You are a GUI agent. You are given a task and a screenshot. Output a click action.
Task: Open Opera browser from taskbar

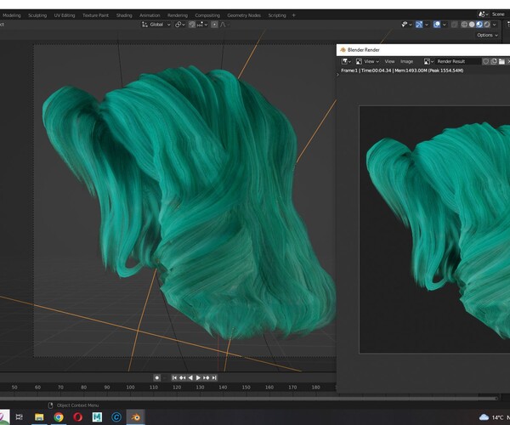pyautogui.click(x=77, y=416)
